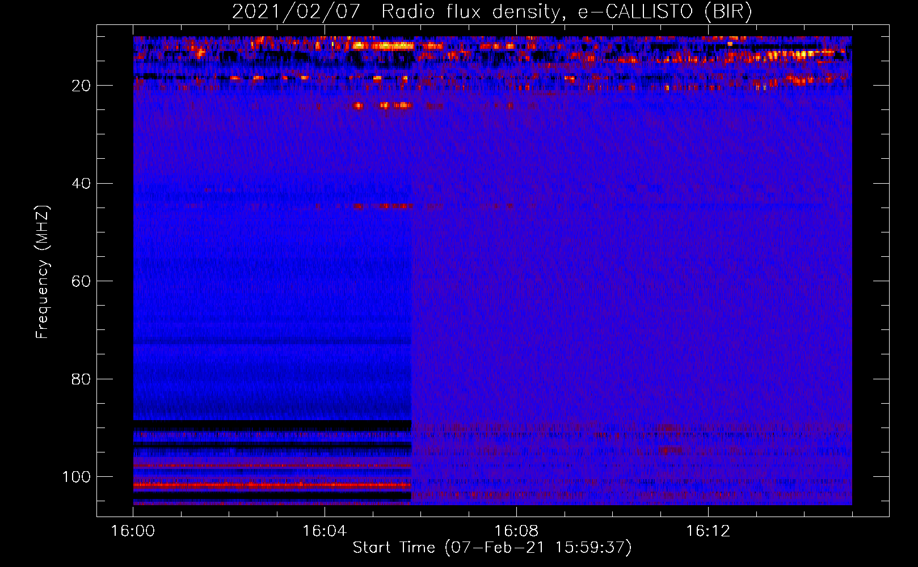Click the 'Frequency (MHZ)' axis label
The width and height of the screenshot is (918, 567).
click(x=43, y=272)
